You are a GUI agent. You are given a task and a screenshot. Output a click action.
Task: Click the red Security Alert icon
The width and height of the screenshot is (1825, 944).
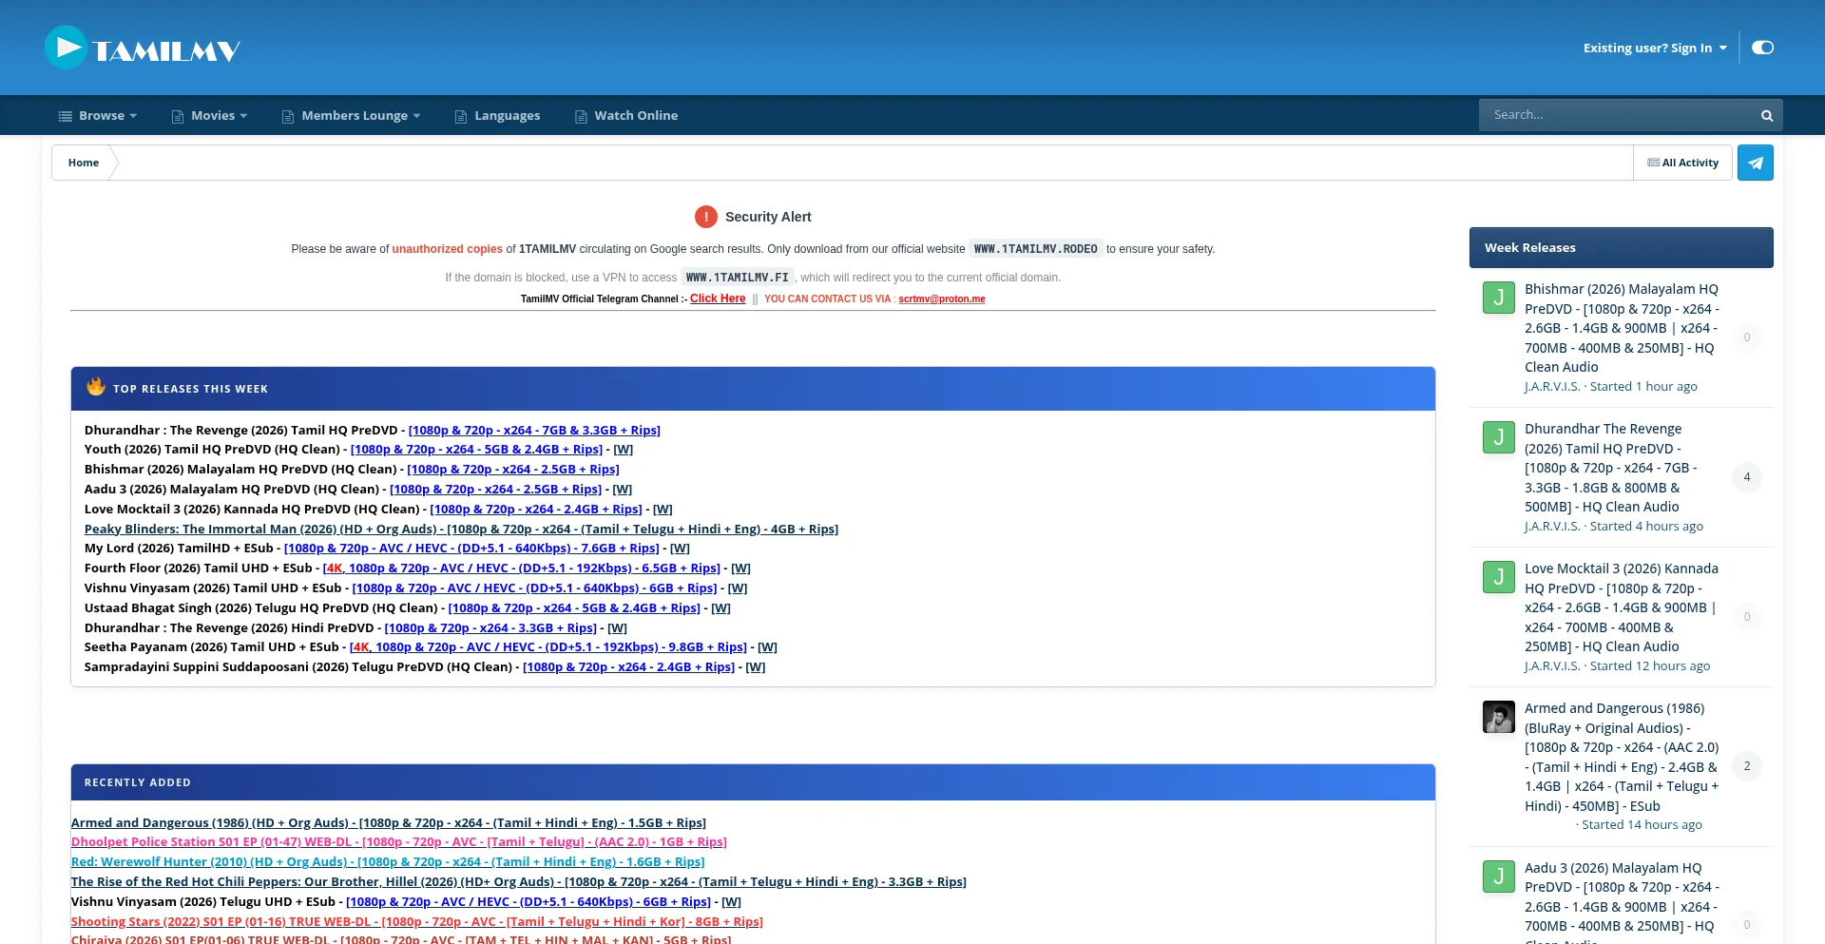[706, 217]
